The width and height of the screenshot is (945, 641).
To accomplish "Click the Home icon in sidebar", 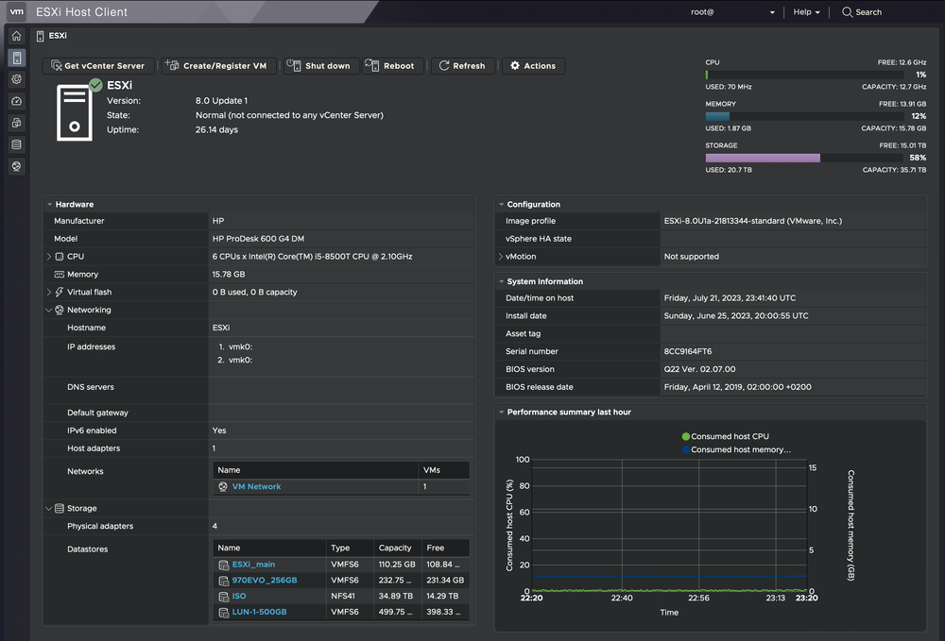I will click(15, 35).
